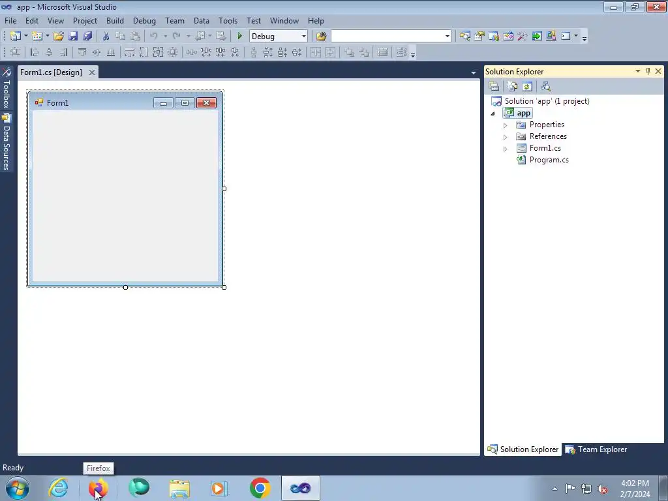Expand the References node
This screenshot has width=668, height=501.
point(506,137)
